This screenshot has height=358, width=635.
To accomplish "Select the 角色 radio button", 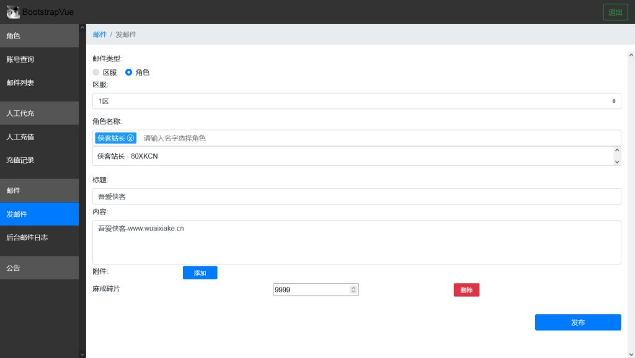I will click(x=129, y=72).
